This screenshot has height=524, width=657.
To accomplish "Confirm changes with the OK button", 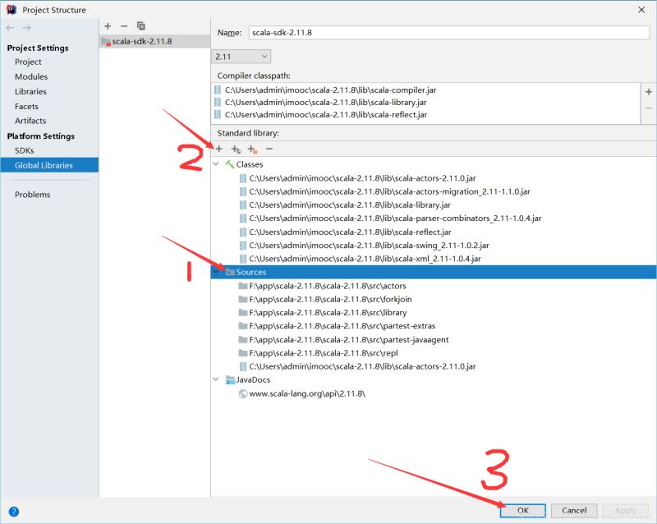I will 523,510.
